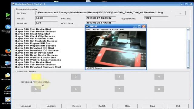194x109 pixels.
Task: Select connected device slot 8
Action: point(159,89)
